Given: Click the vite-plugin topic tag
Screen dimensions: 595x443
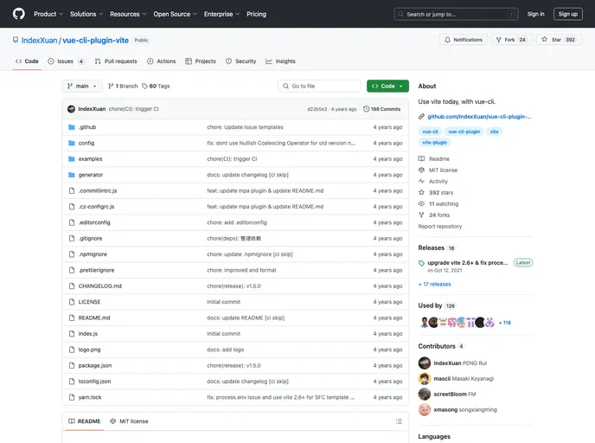Looking at the screenshot, I should (434, 143).
